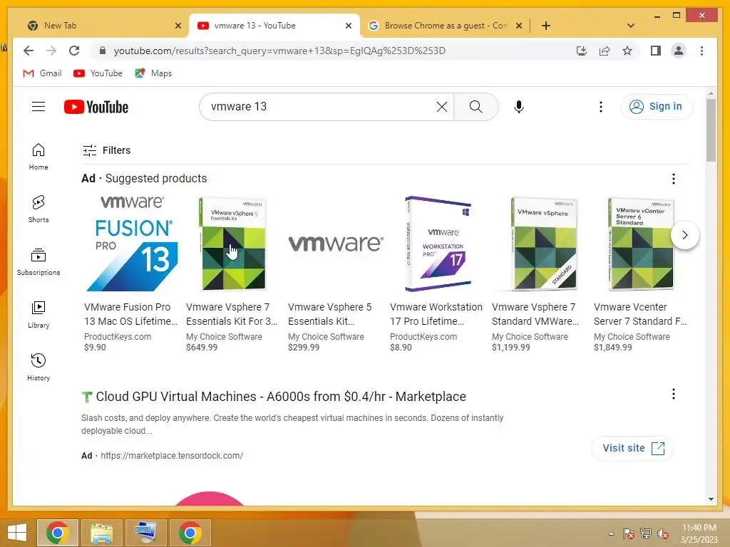This screenshot has width=730, height=547.
Task: Click the $9.90 price text
Action: click(95, 348)
